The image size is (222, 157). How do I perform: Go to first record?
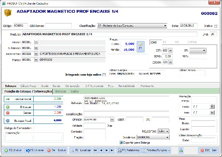click(x=95, y=150)
